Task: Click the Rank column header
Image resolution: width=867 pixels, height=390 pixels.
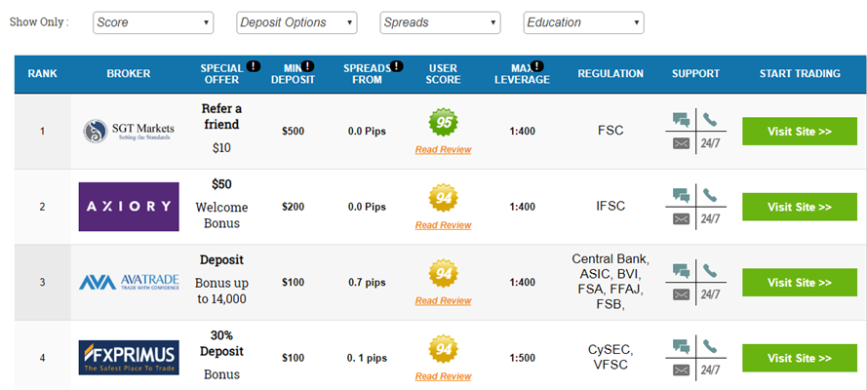Action: click(x=43, y=73)
